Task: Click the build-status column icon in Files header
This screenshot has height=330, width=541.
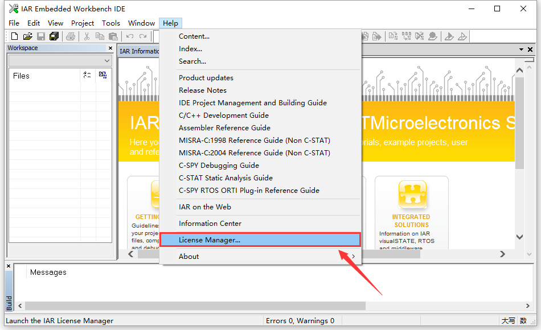Action: coord(103,75)
